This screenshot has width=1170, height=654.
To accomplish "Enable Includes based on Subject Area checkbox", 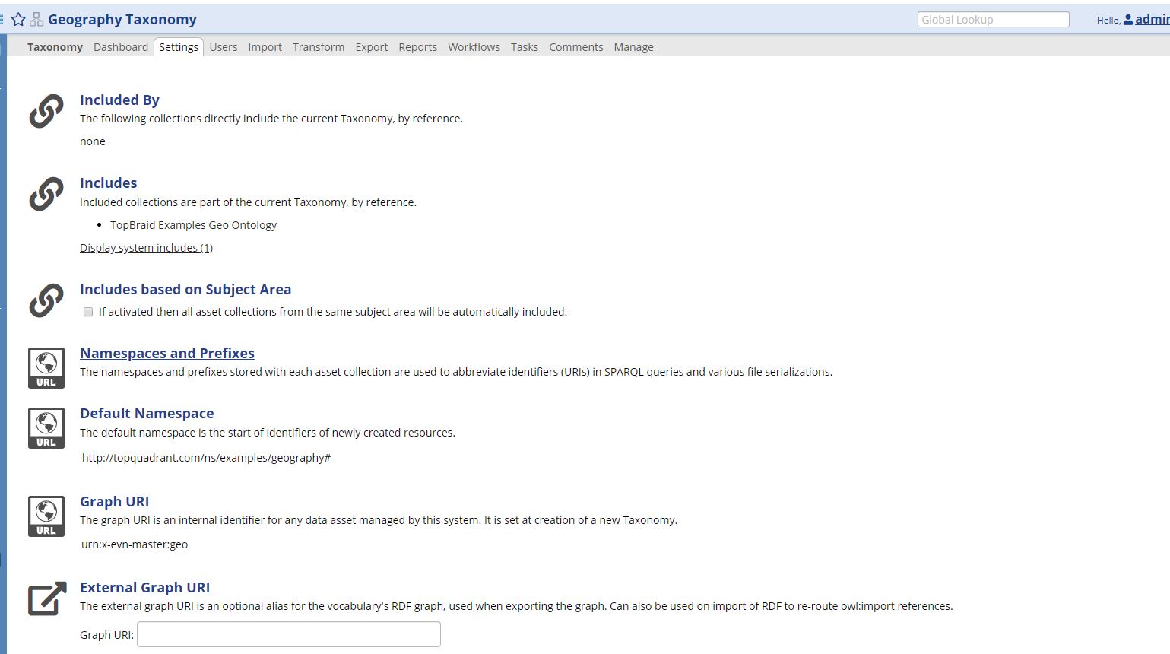I will pos(88,312).
